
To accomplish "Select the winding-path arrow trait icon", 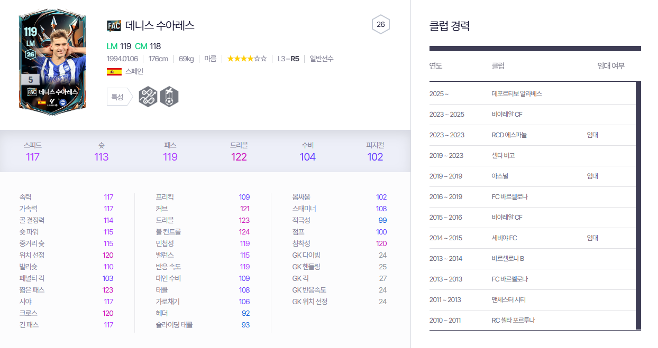I will pyautogui.click(x=148, y=97).
